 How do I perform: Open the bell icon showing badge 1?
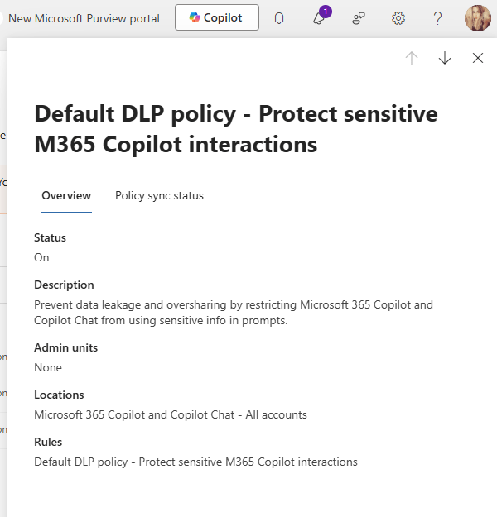[x=319, y=18]
